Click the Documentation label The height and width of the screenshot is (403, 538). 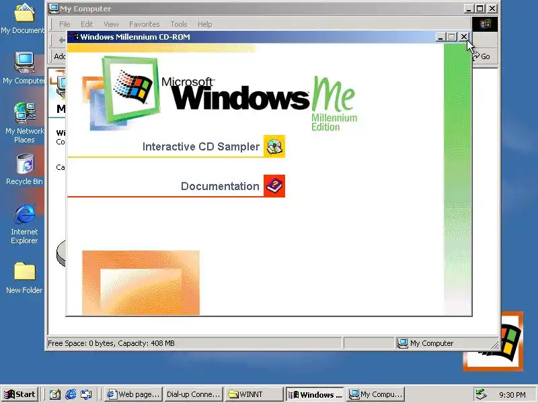tap(220, 186)
